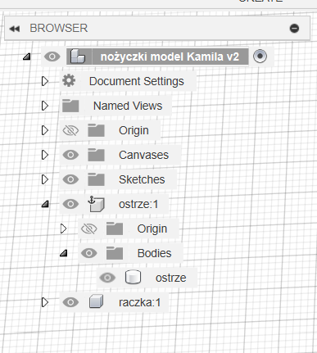This screenshot has width=317, height=353.
Task: Collapse the Bodies folder under ostrze:1
Action: point(63,253)
